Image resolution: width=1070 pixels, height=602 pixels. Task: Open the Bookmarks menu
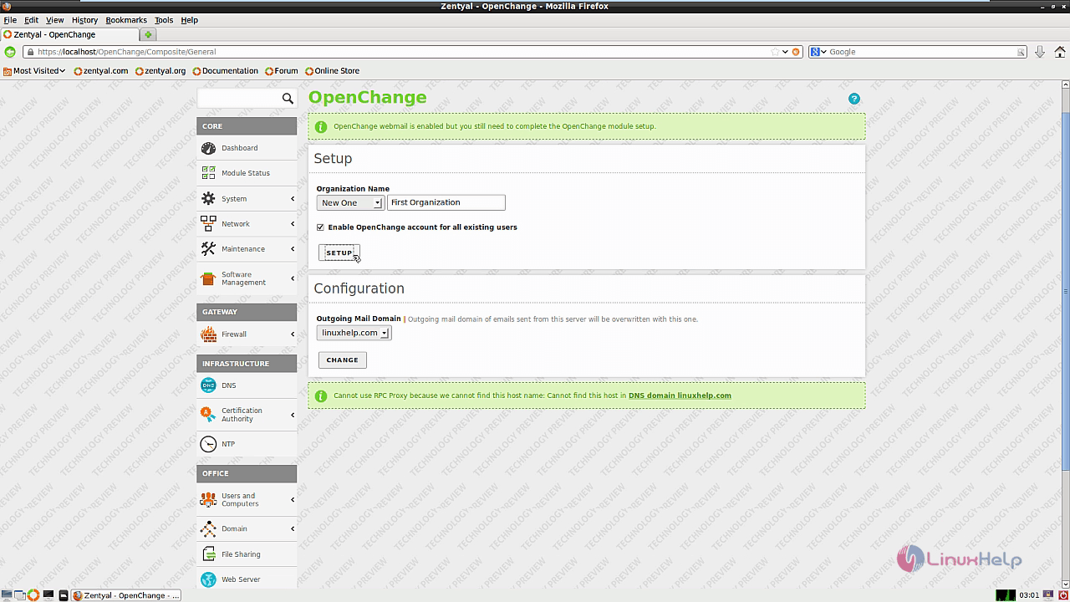(x=126, y=20)
